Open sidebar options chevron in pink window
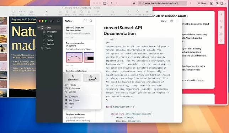 tap(108, 3)
